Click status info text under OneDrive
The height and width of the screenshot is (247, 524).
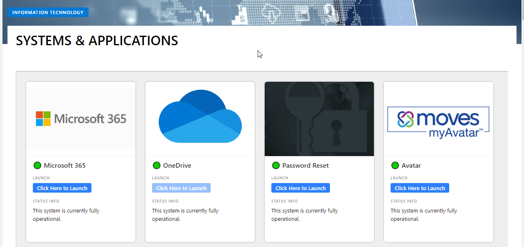tap(185, 215)
